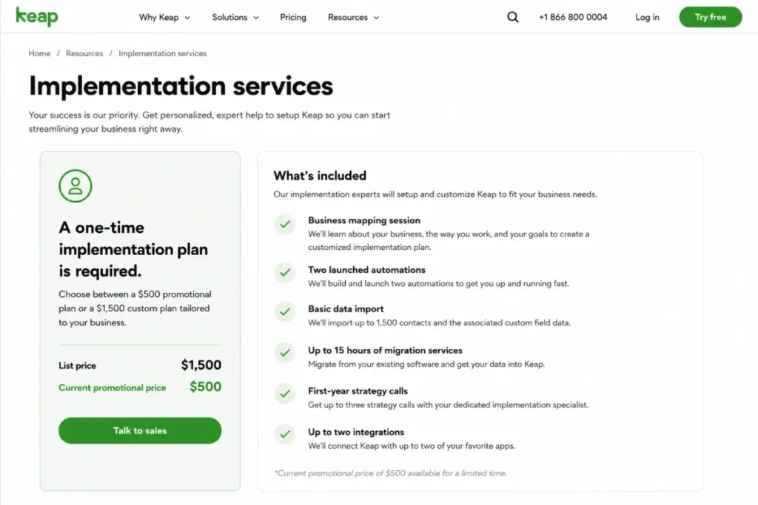Click the $500 promotional price value
758x505 pixels.
[206, 387]
